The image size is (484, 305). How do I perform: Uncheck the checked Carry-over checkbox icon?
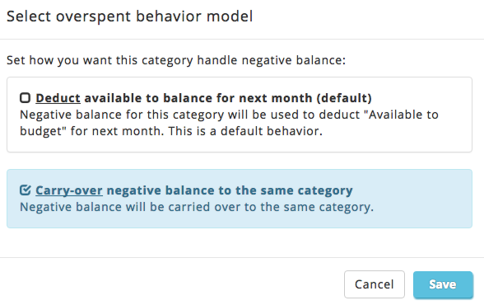pos(25,190)
